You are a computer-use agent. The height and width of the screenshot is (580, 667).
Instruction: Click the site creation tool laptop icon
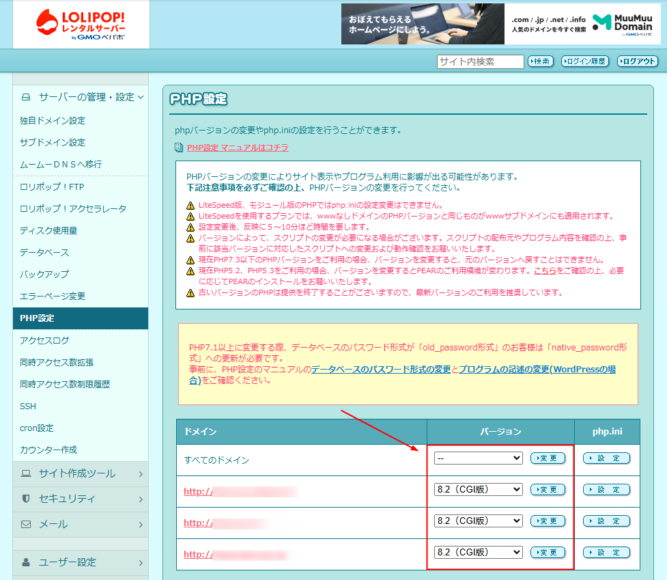click(x=26, y=473)
